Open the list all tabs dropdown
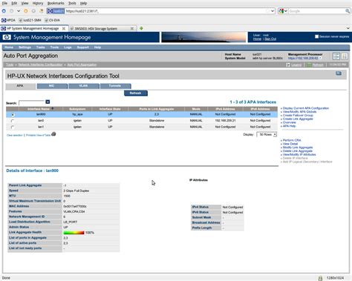 point(348,28)
